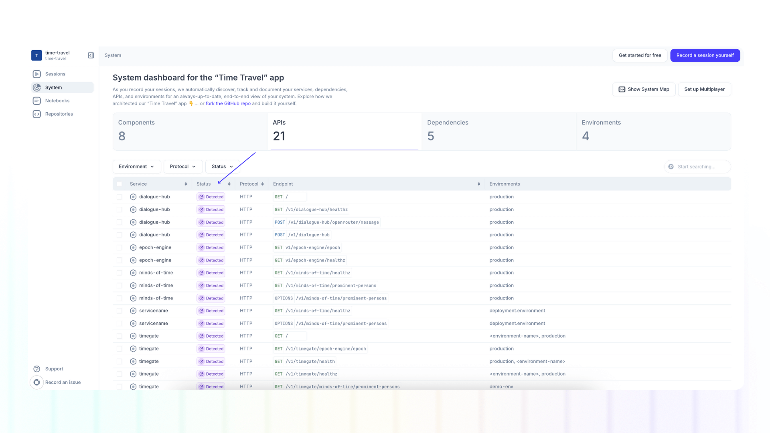Open the Sessions play icon
This screenshot has height=433, width=770.
pyautogui.click(x=37, y=74)
